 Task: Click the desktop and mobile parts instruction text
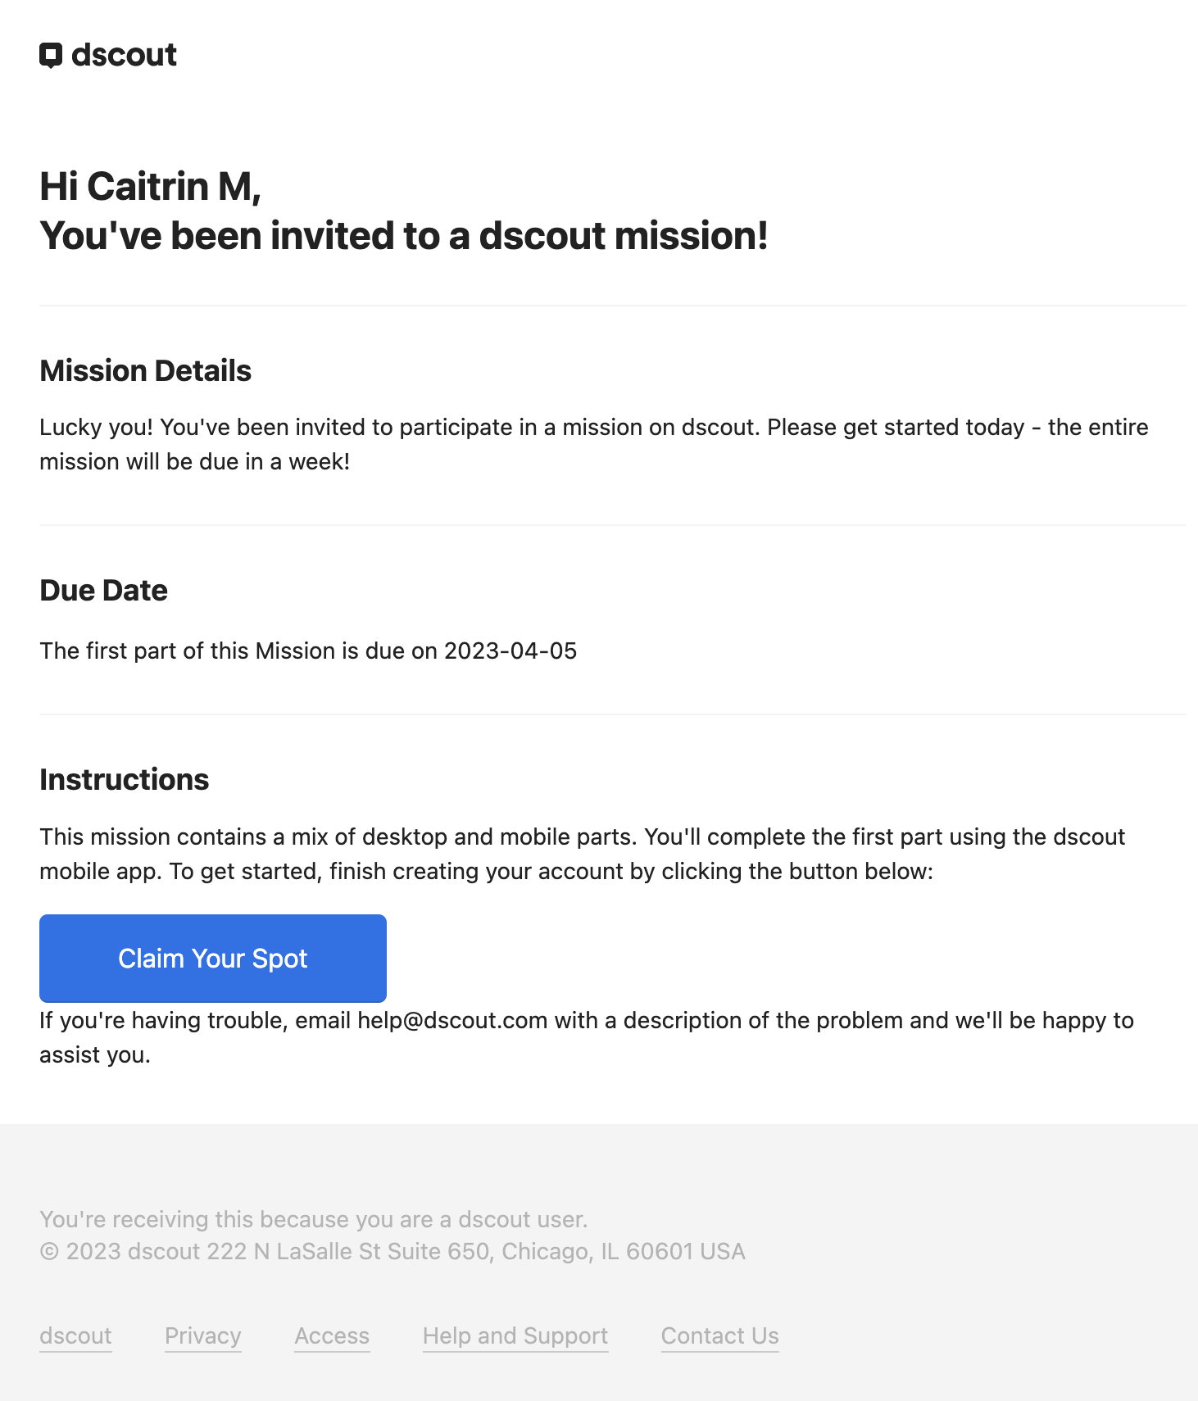[583, 854]
